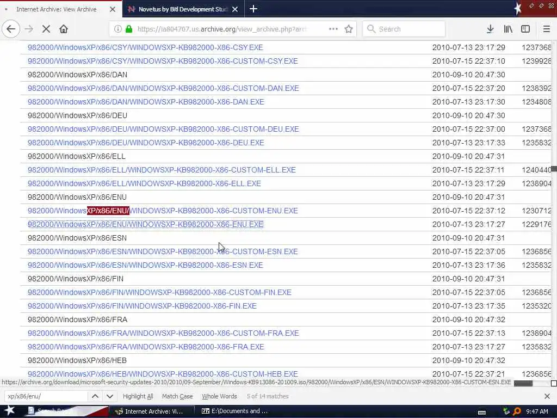Open the Downloads panel

[490, 29]
